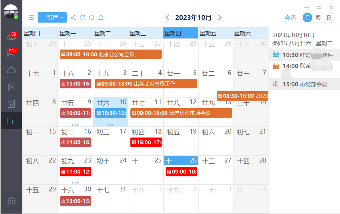This screenshot has width=340, height=214.
Task: Refresh the calendar with the reload icon
Action: pyautogui.click(x=82, y=17)
